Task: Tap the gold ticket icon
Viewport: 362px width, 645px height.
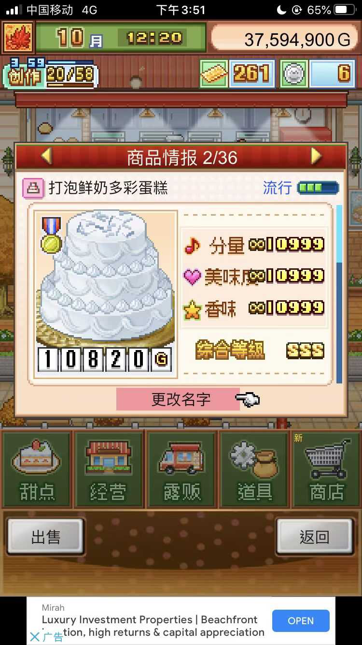Action: (x=214, y=74)
